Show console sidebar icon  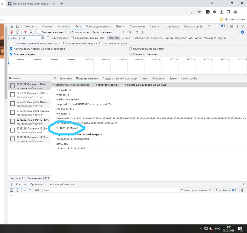tap(12, 190)
